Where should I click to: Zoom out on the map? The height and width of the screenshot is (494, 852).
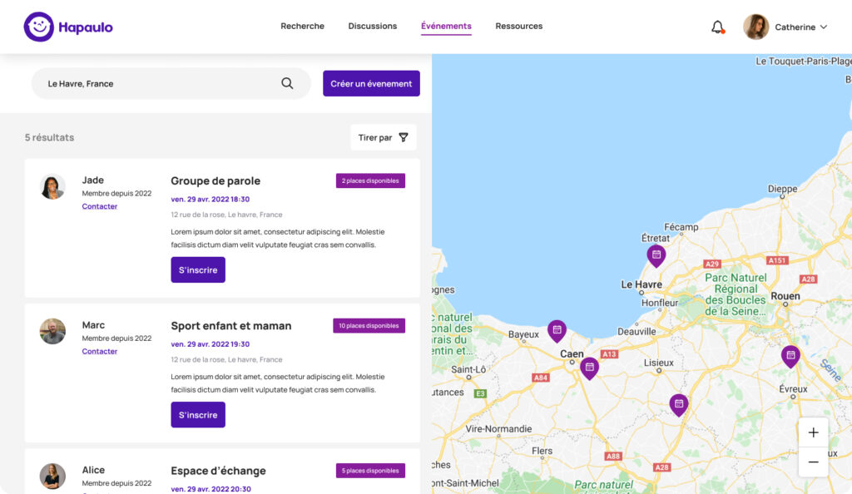(813, 462)
